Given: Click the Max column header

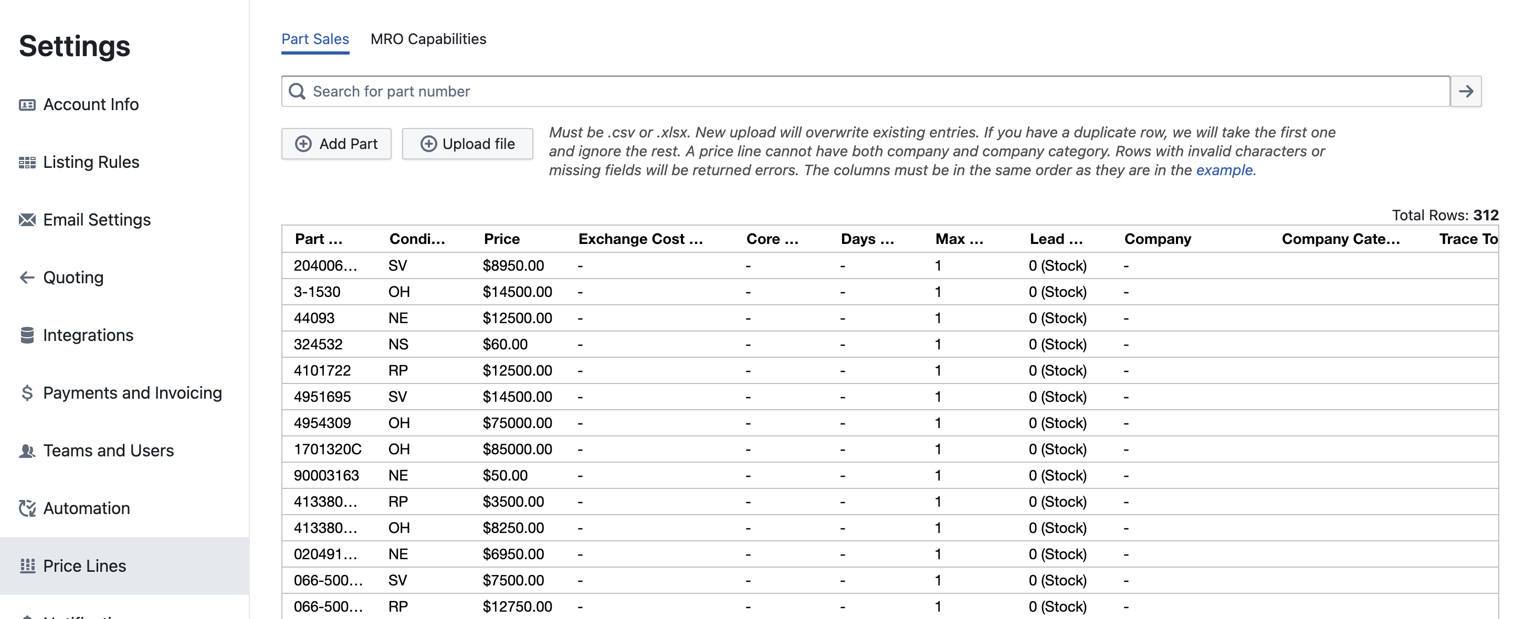Looking at the screenshot, I should click(959, 239).
